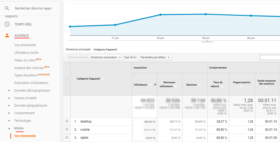Open help icon beside Sessions header
The height and width of the screenshot is (142, 280).
[x=200, y=85]
